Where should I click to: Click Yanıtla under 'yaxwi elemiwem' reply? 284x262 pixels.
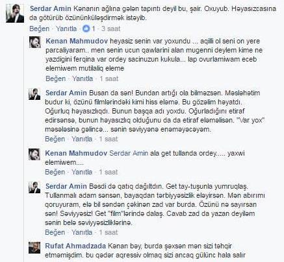82,172
